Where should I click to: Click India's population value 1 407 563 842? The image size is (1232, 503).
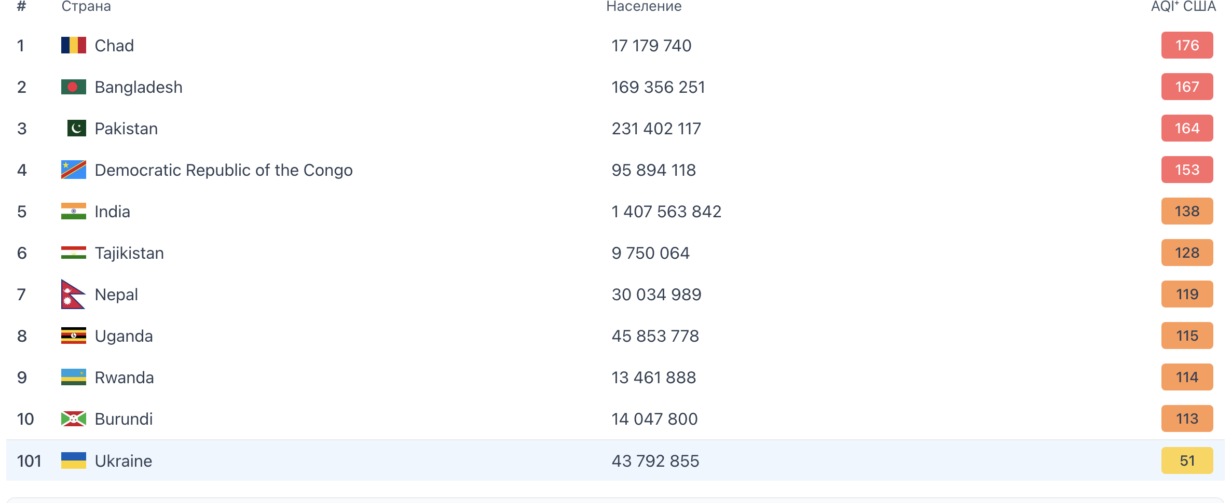pyautogui.click(x=666, y=212)
